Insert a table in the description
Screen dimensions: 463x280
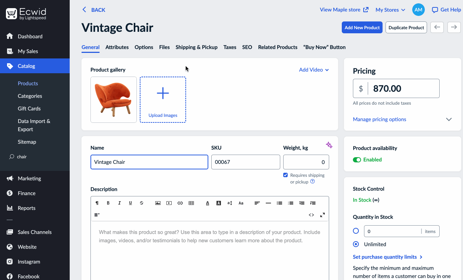(191, 203)
